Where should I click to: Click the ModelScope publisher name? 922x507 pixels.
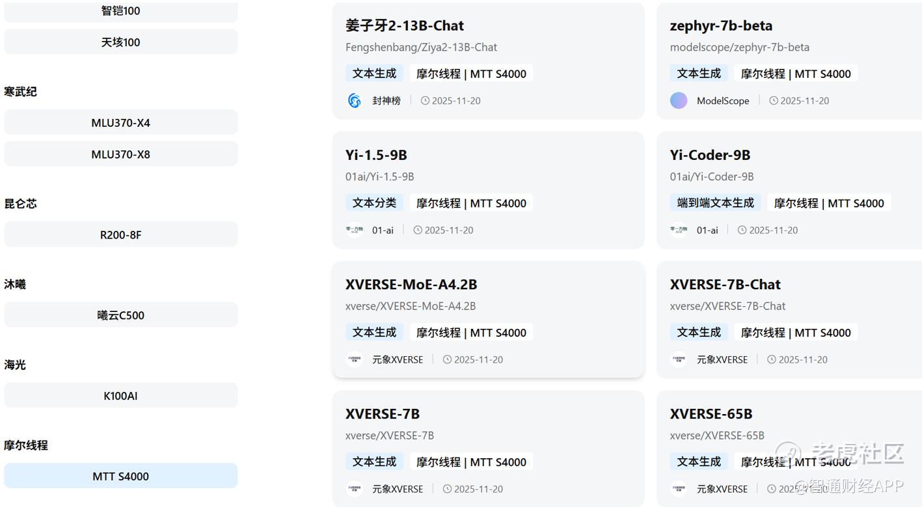(723, 101)
